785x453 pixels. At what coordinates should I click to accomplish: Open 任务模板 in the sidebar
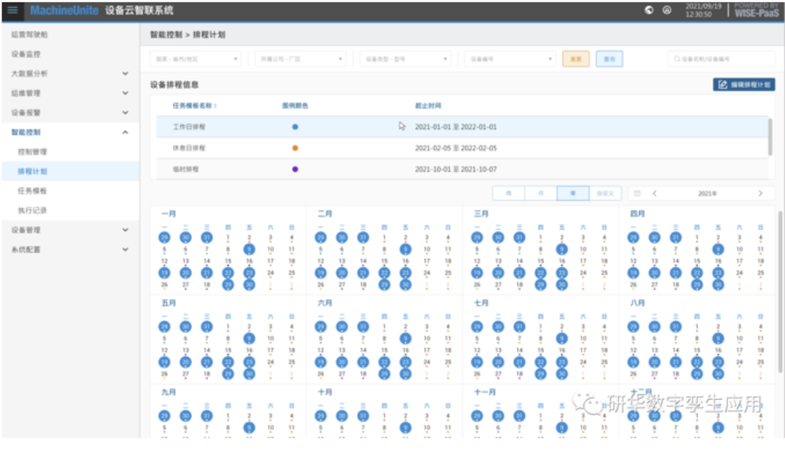(x=32, y=191)
